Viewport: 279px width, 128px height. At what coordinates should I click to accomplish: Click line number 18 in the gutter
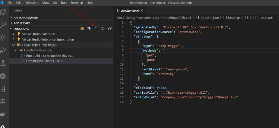(x=121, y=102)
